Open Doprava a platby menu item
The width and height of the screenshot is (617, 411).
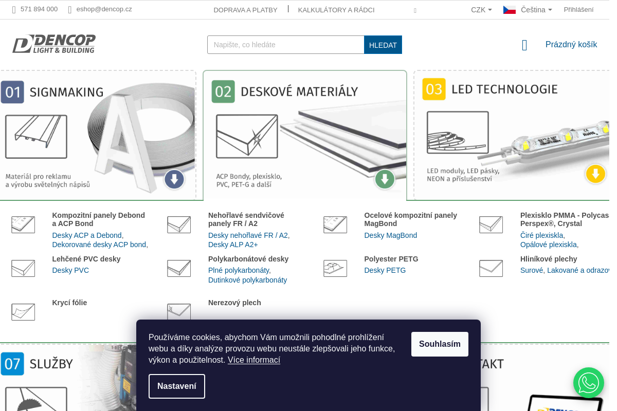click(245, 10)
